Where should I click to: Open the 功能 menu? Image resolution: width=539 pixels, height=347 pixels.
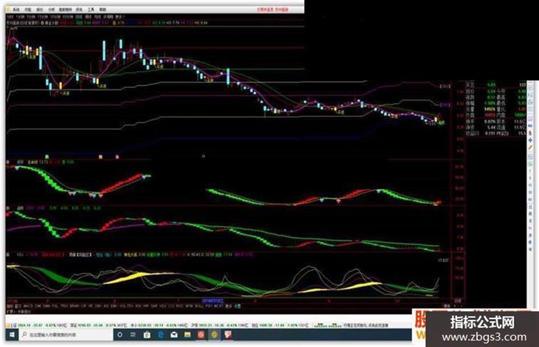28,10
